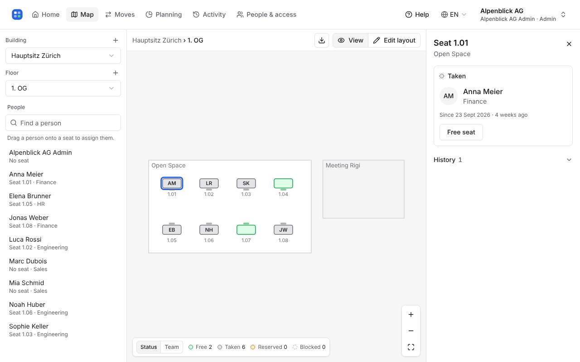Click the Meeting Rigi room
580x362 pixels.
[363, 189]
